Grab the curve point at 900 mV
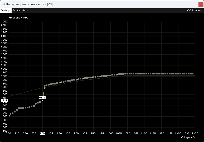Image resolution: width=204 pixels, height=142 pixels. tap(76, 79)
